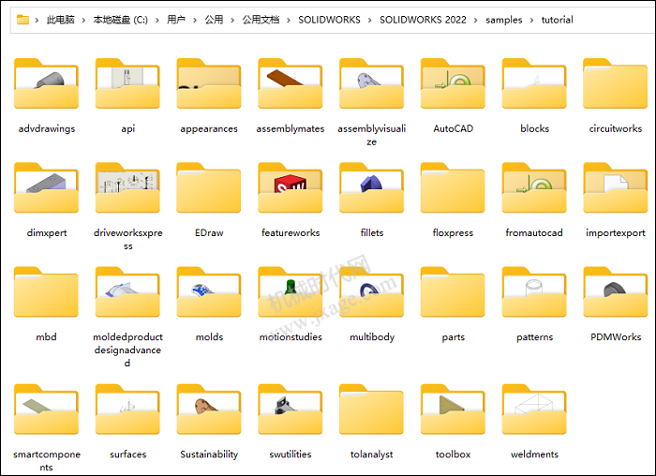Image resolution: width=656 pixels, height=476 pixels.
Task: Select the Sustainability folder
Action: click(209, 409)
